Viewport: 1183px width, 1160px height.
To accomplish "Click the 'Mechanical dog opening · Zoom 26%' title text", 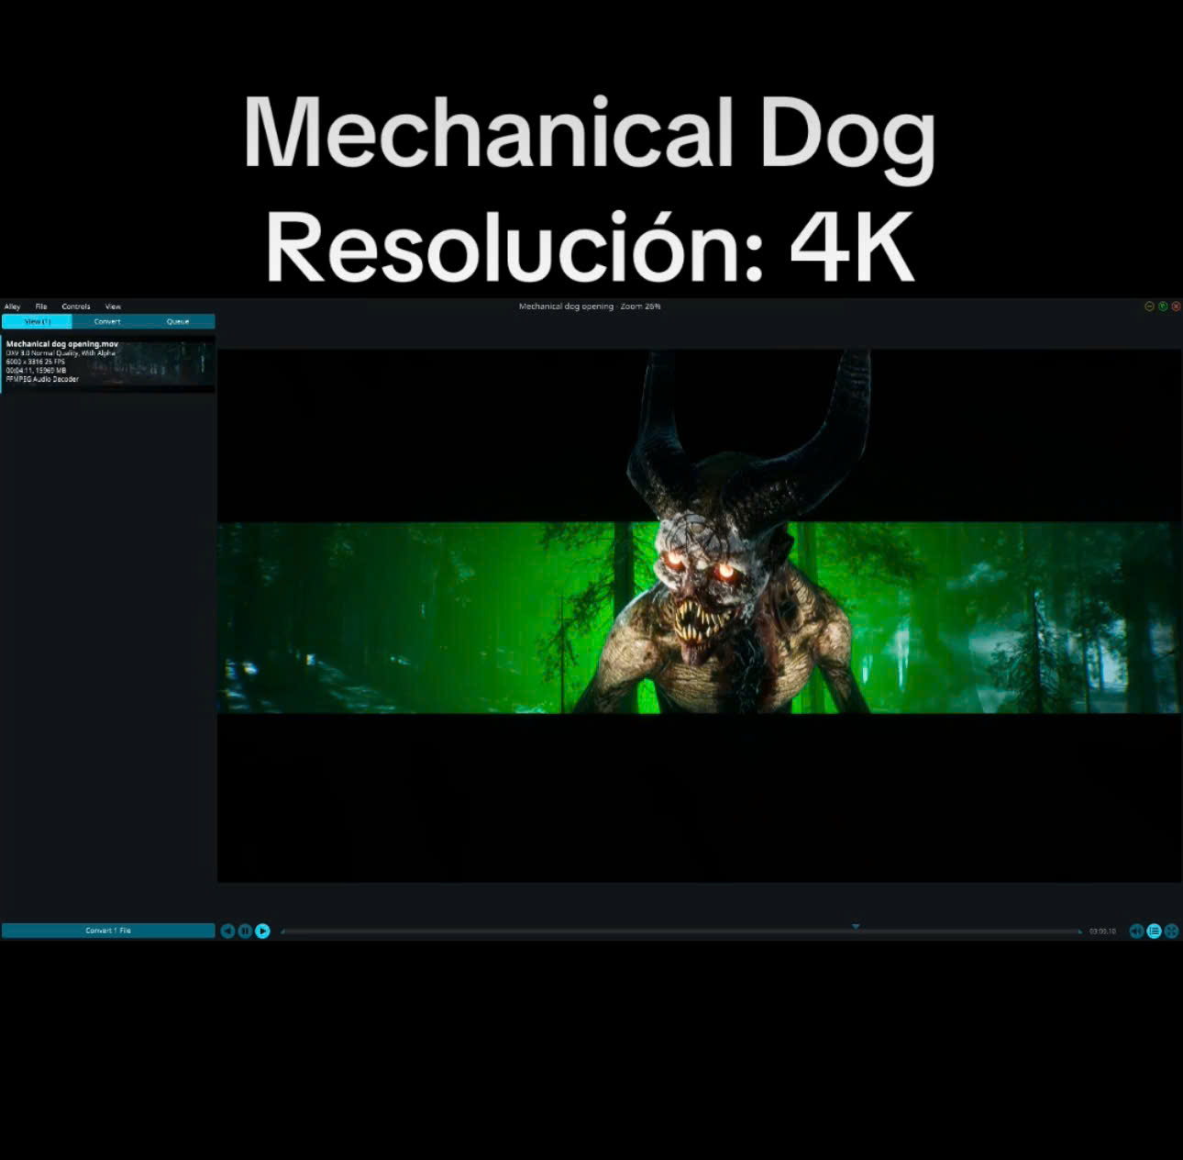I will (590, 307).
